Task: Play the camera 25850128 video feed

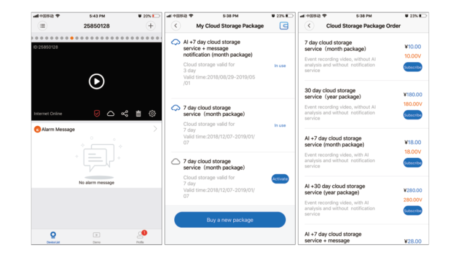Action: 96,82
